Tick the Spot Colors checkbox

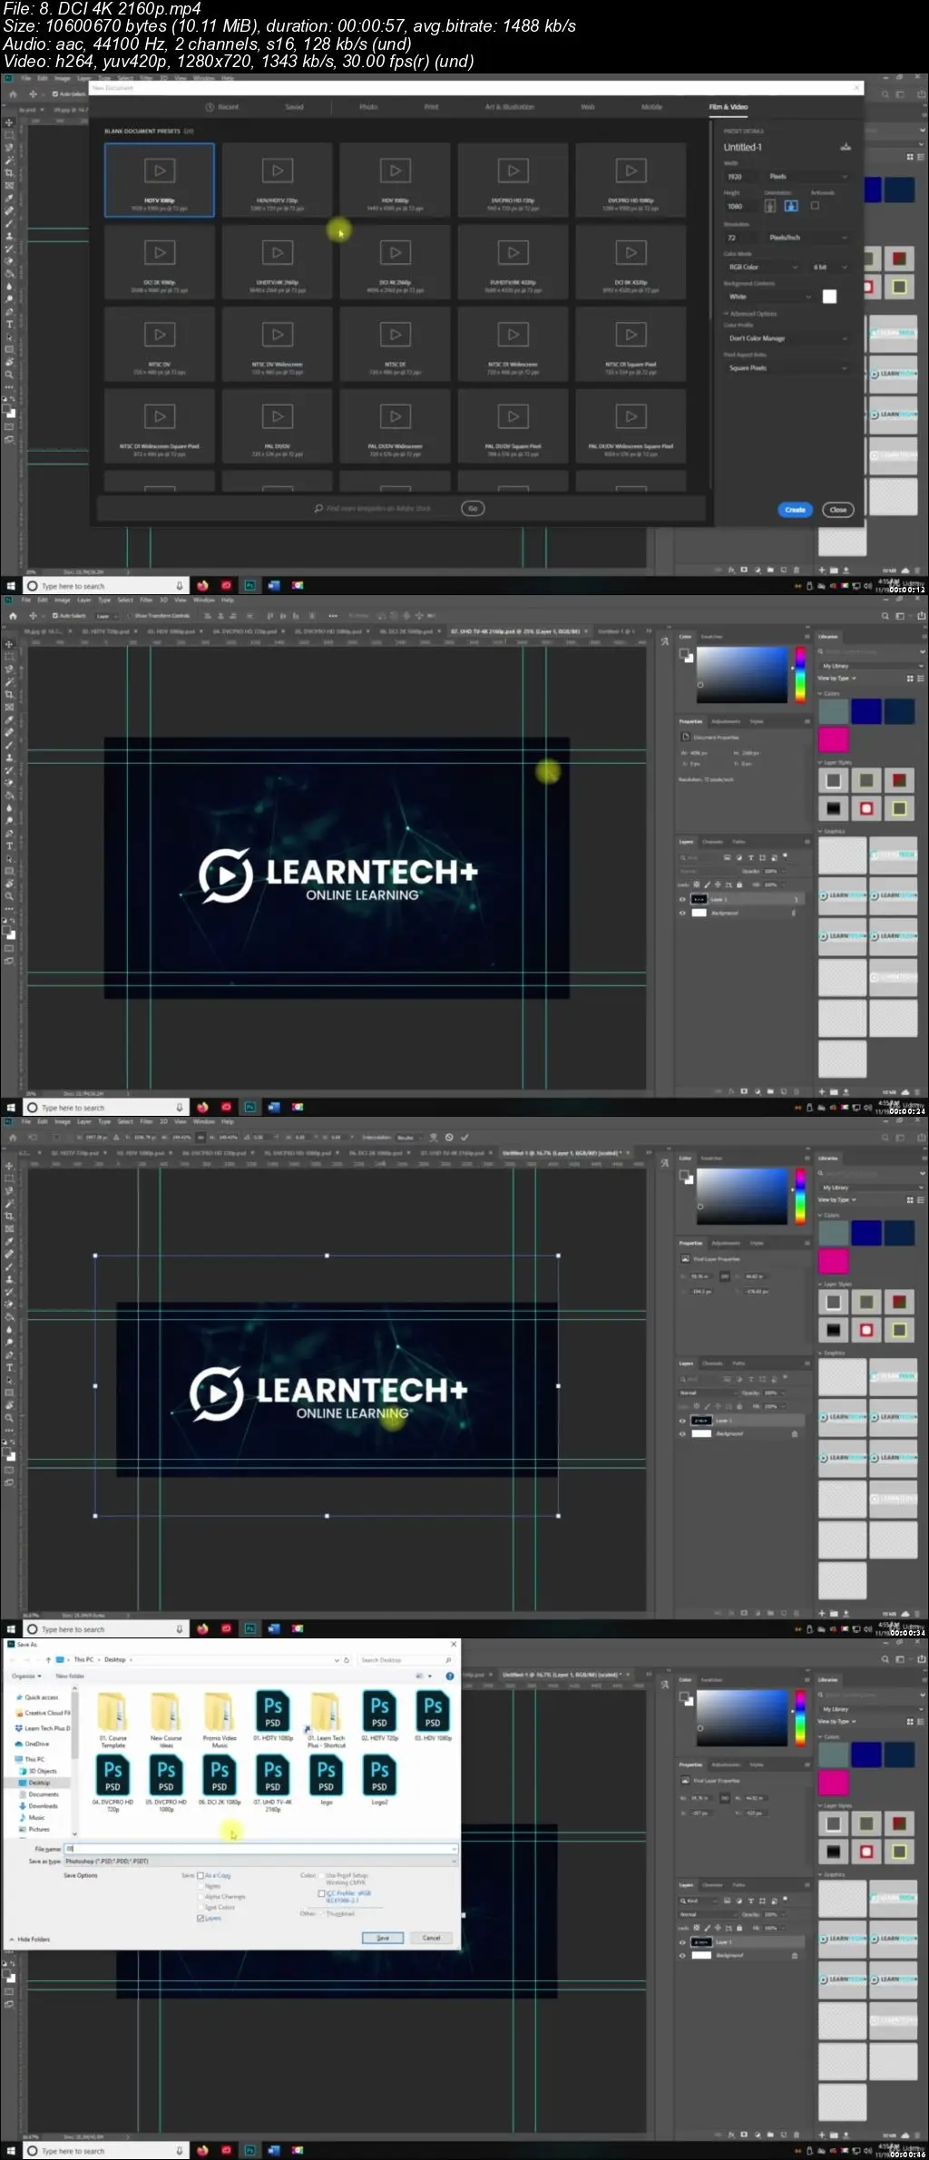(x=200, y=1908)
